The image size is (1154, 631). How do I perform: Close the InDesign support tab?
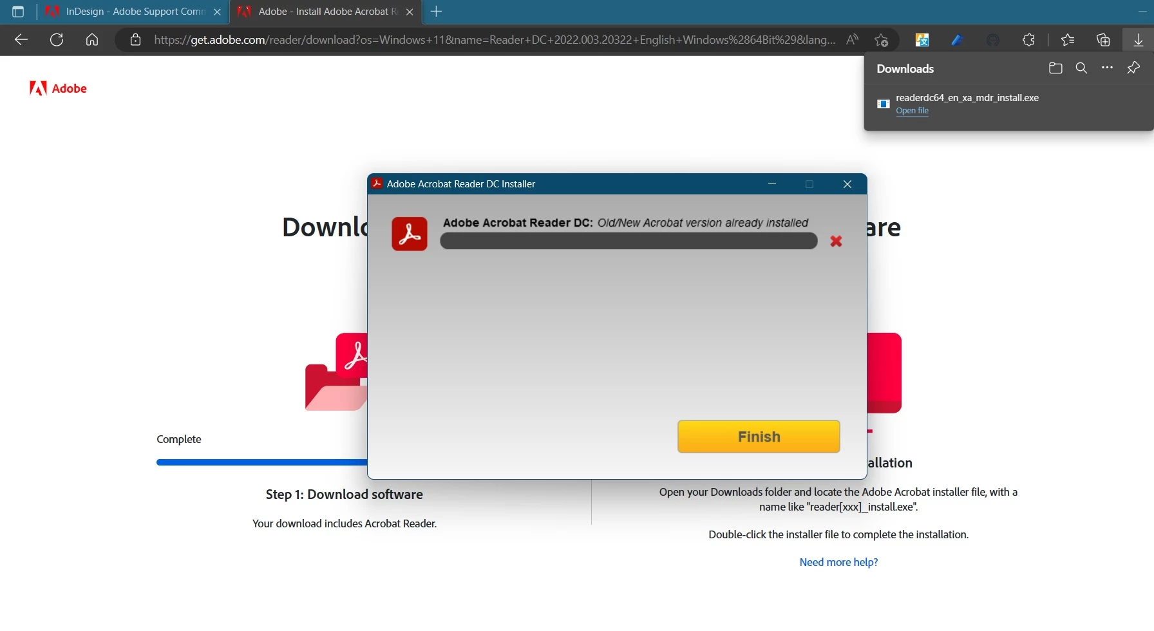[x=217, y=12]
